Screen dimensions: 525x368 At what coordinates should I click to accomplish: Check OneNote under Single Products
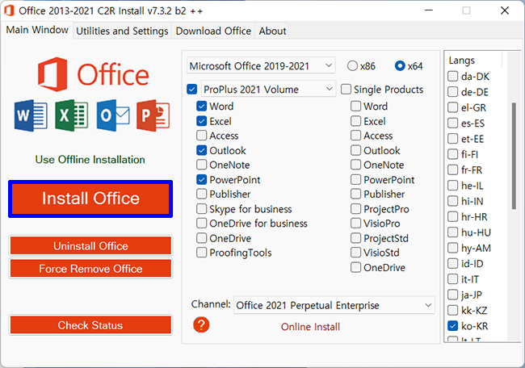tap(355, 165)
